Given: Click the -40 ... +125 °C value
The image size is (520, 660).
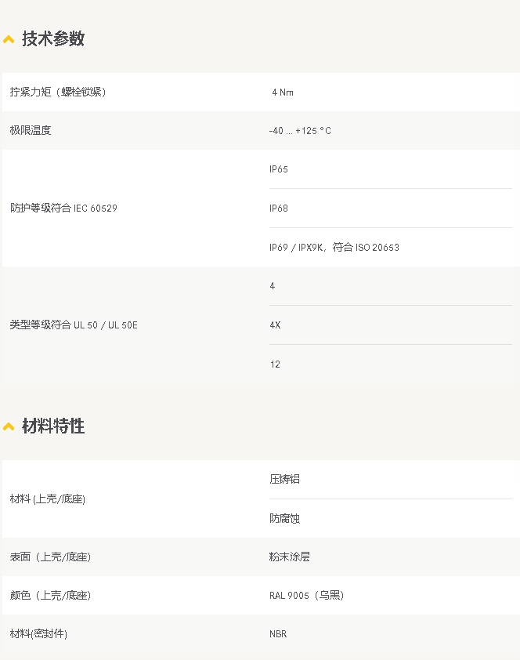Looking at the screenshot, I should pos(300,130).
